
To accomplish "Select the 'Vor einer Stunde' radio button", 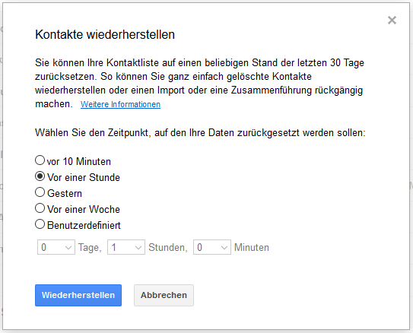I will [x=40, y=176].
